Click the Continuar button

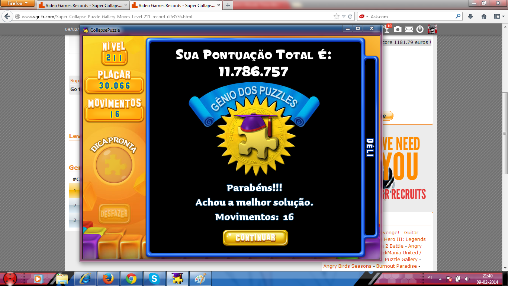(x=255, y=238)
